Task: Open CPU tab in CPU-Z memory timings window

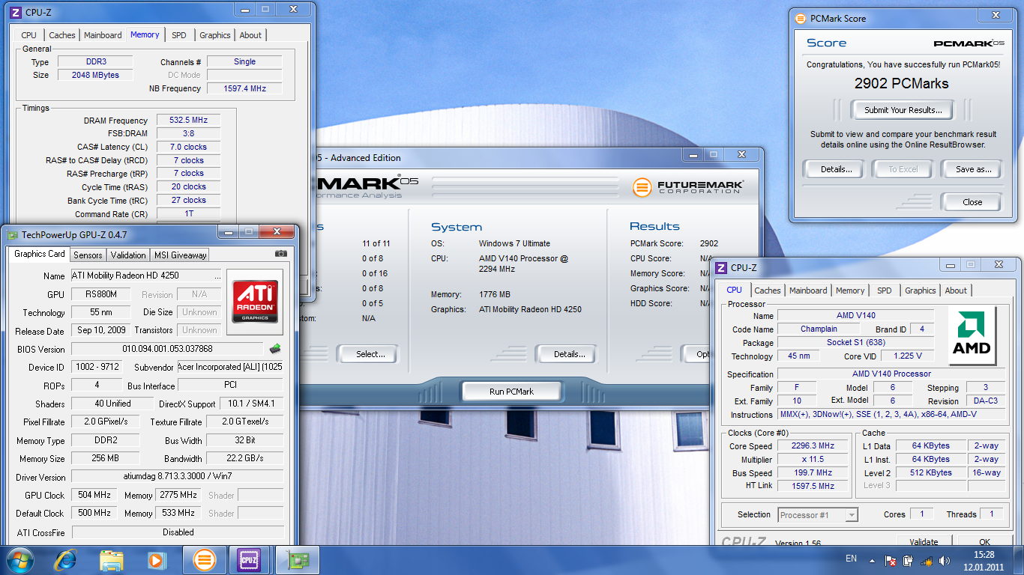Action: (28, 35)
